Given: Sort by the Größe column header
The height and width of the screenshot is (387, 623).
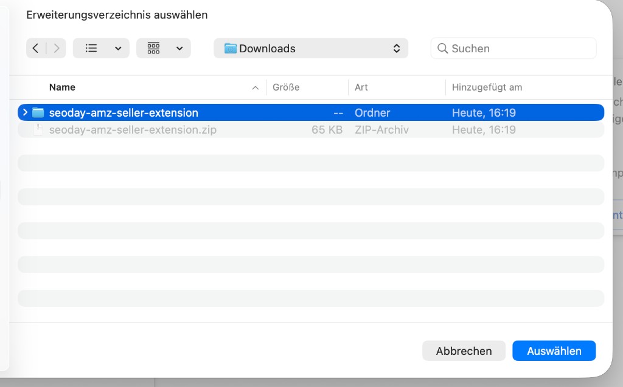Looking at the screenshot, I should pos(286,87).
